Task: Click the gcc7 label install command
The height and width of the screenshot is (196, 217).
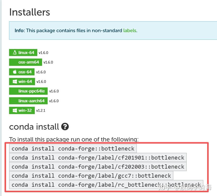Action: 91,176
